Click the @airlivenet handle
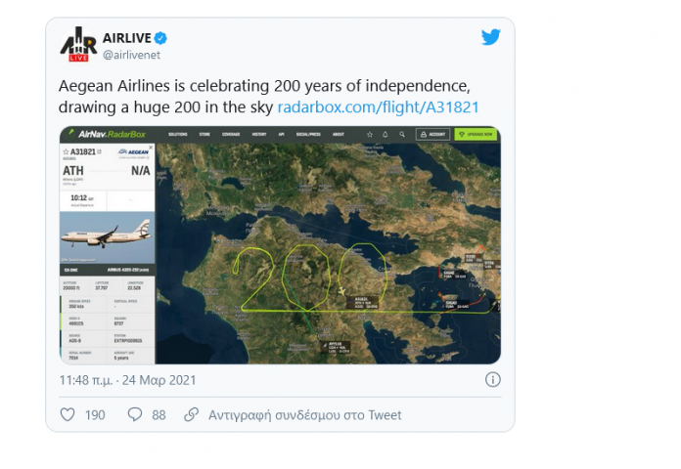The width and height of the screenshot is (681, 469). click(x=135, y=55)
